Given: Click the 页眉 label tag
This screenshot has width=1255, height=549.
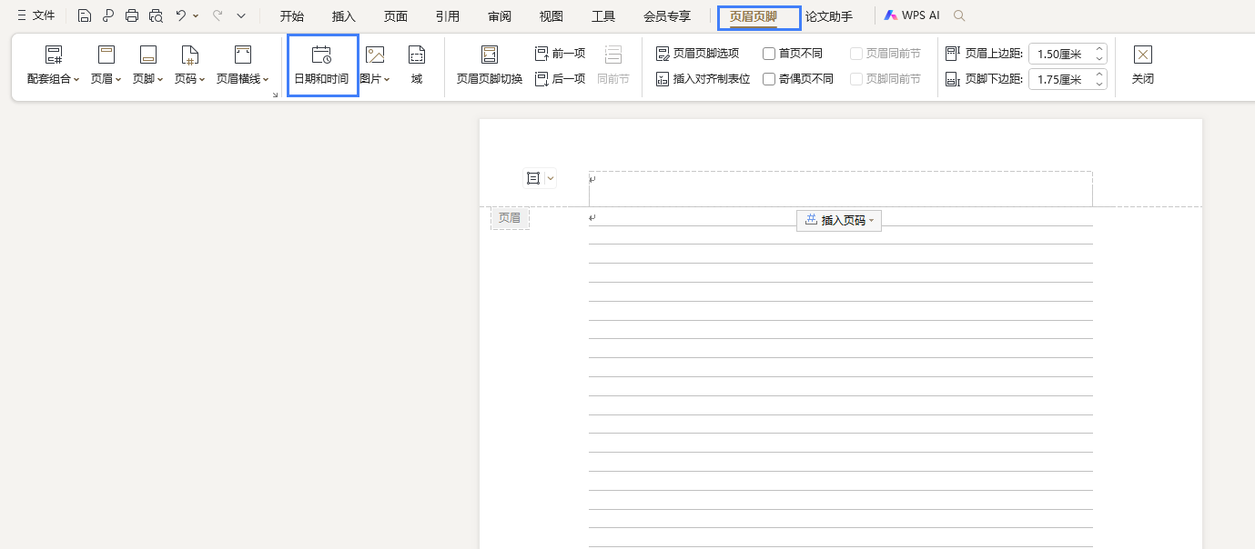Looking at the screenshot, I should (510, 218).
